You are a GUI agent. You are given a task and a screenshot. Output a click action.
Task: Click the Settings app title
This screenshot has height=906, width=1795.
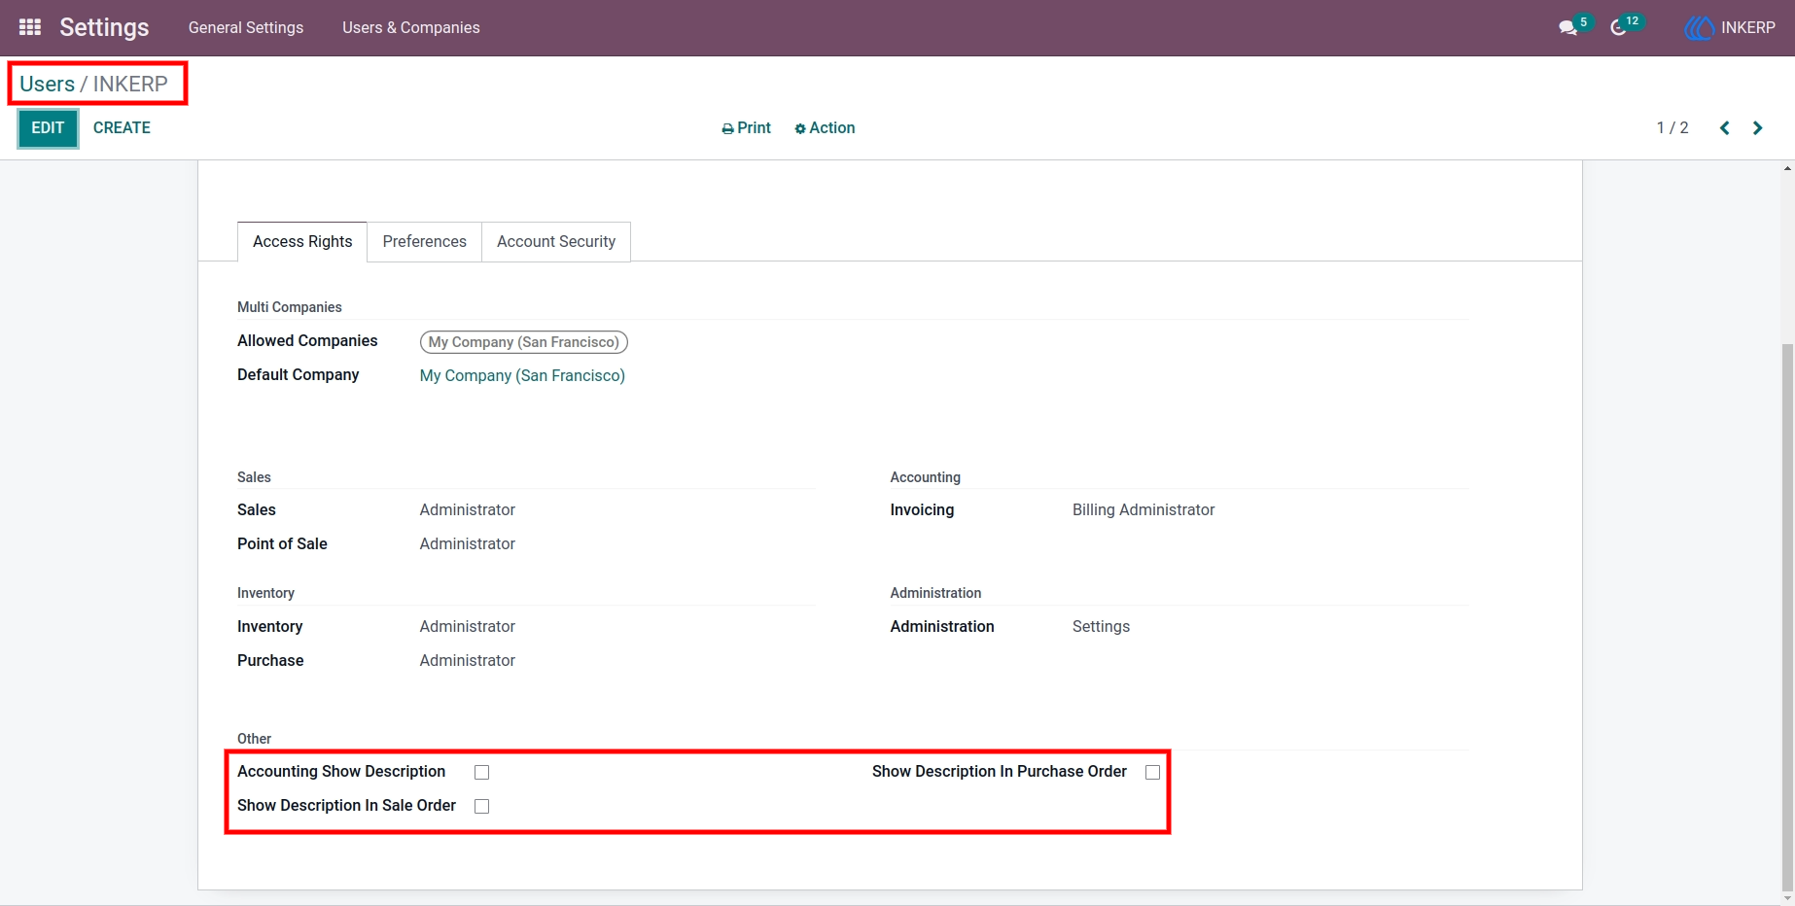(x=104, y=27)
